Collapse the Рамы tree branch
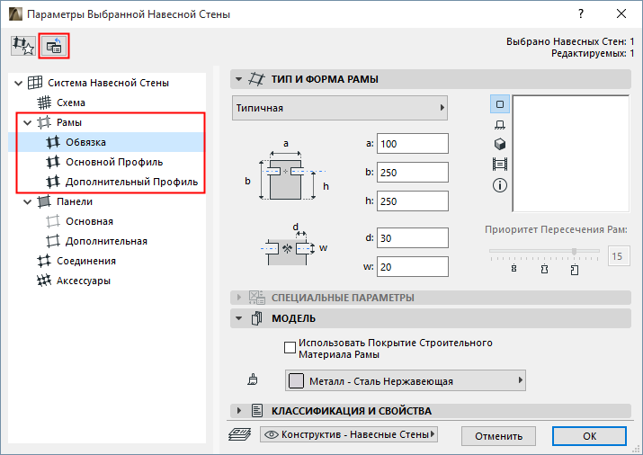This screenshot has height=455, width=643. click(x=28, y=122)
